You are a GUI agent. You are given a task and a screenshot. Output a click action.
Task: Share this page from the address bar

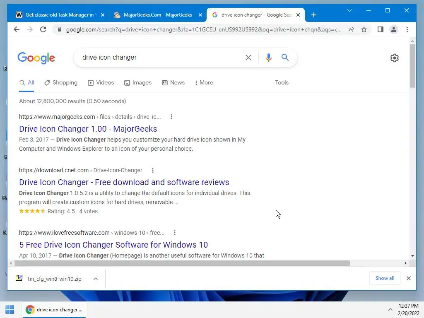(351, 29)
